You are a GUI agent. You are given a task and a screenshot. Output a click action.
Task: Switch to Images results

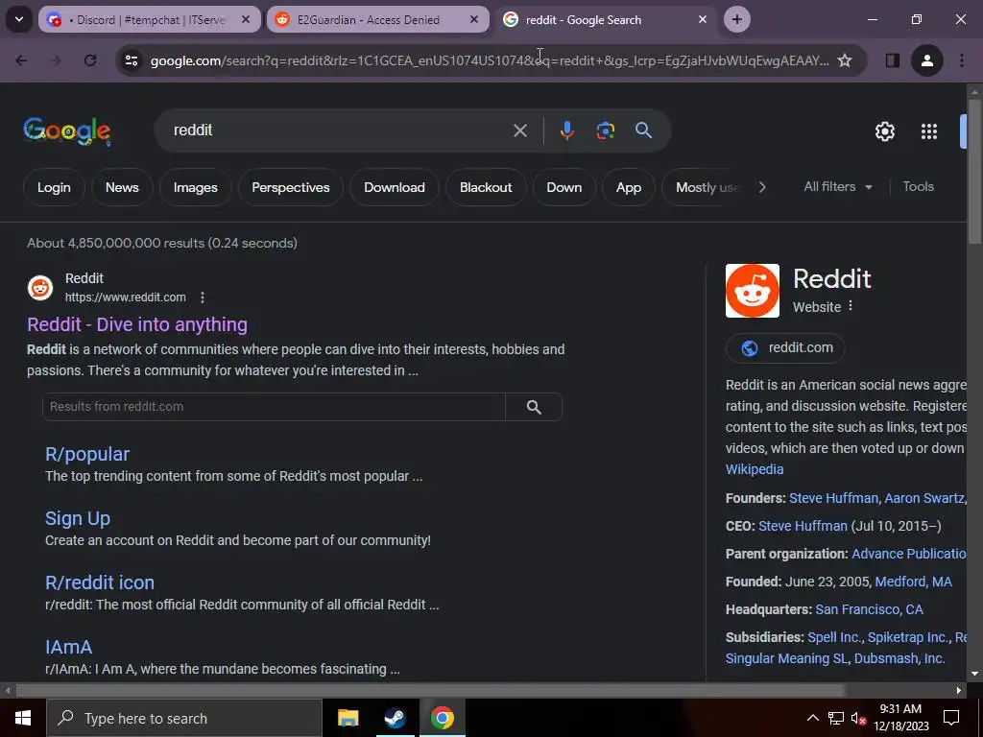coord(196,187)
